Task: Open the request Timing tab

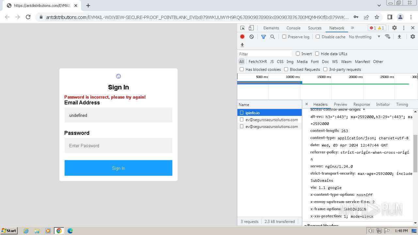Action: [x=402, y=104]
